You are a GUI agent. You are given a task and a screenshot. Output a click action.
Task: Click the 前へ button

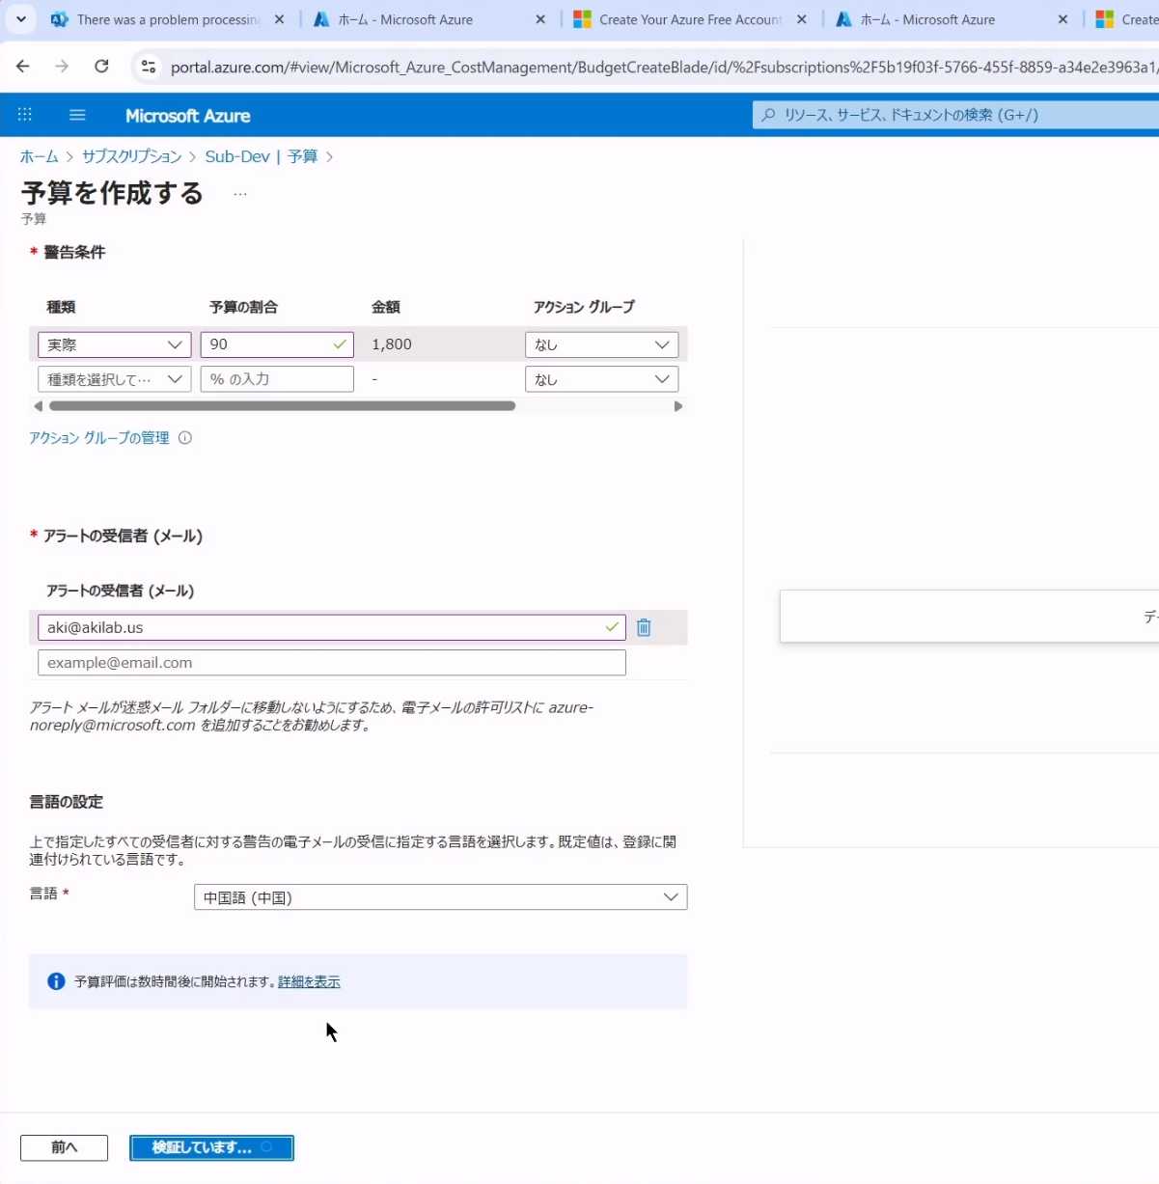coord(64,1147)
